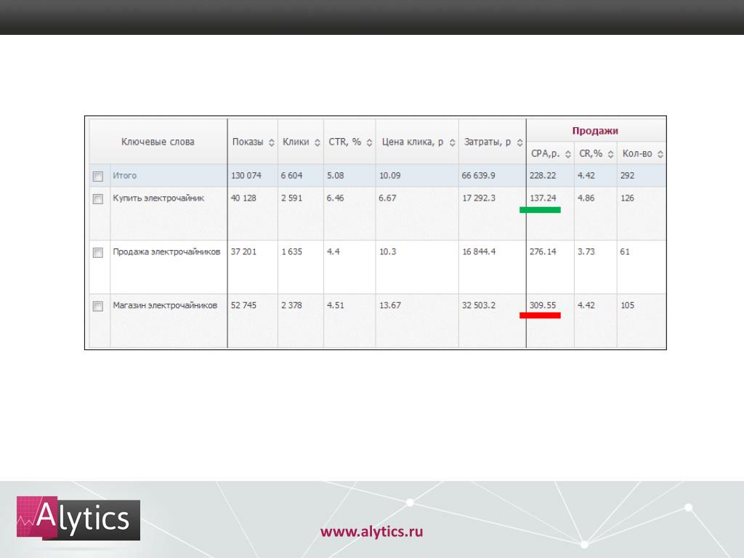Screen dimensions: 744x558
Task: Click CR value 3.73
Action: tap(586, 251)
